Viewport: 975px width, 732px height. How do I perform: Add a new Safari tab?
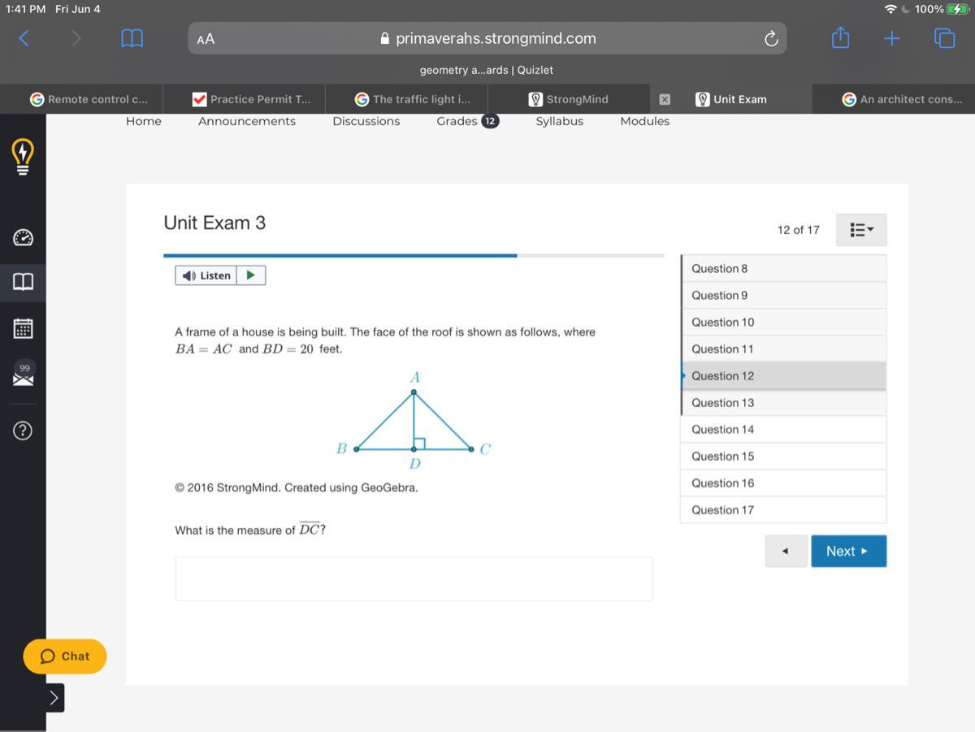892,38
